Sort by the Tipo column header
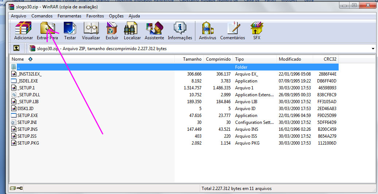This screenshot has width=378, height=194. (254, 59)
